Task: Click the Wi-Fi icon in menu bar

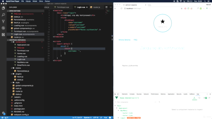Action: click(x=181, y=1)
